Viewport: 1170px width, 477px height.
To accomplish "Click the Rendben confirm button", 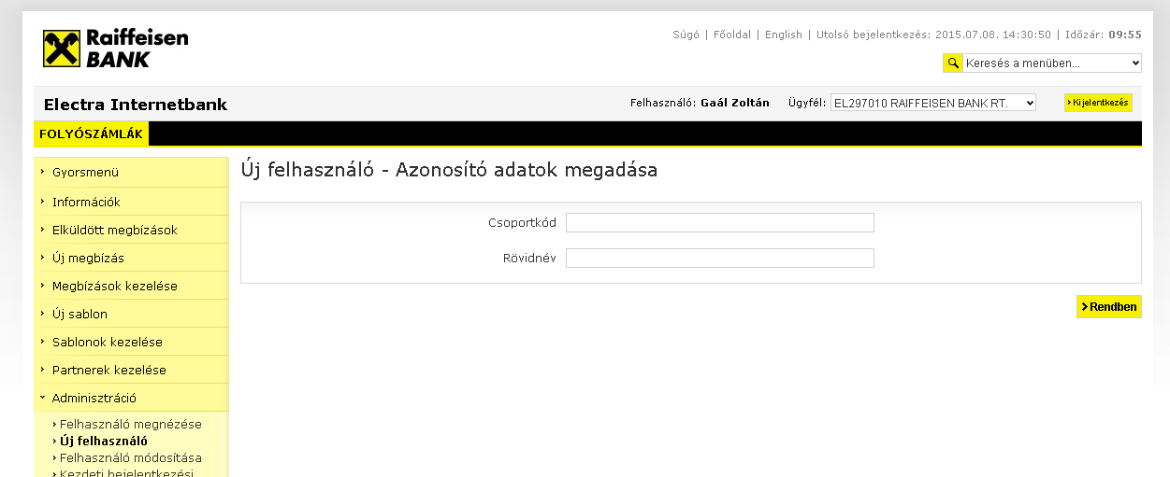I will pos(1109,307).
